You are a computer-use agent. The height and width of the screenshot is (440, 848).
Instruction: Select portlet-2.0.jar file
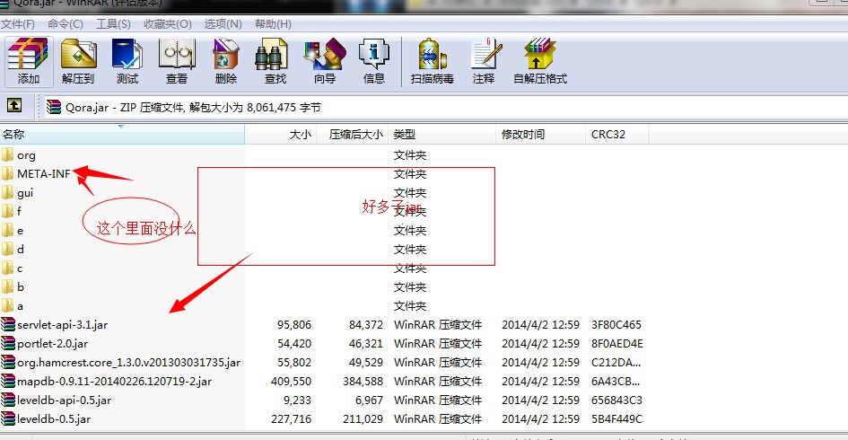tap(52, 344)
